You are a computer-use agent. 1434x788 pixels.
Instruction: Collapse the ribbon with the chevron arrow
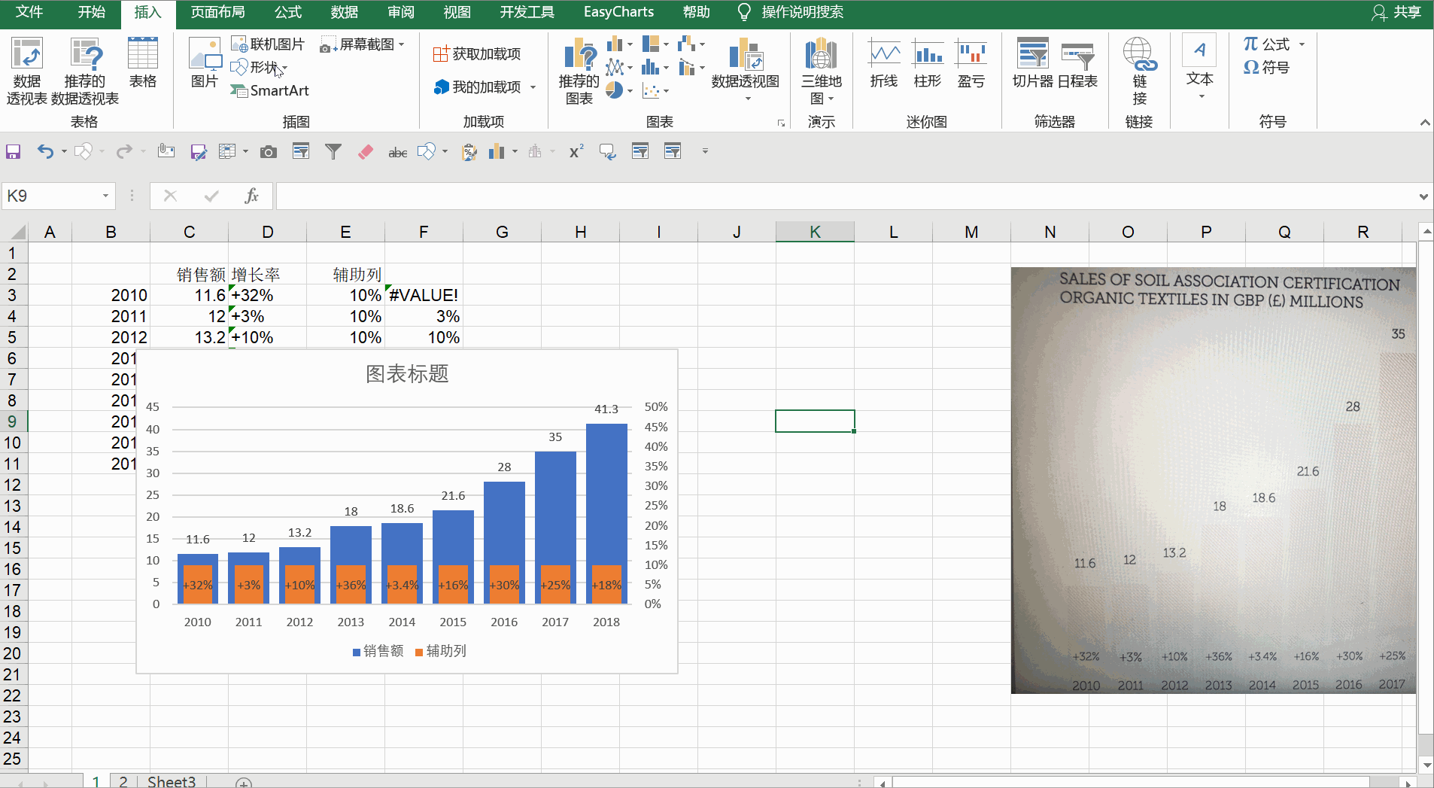1424,123
